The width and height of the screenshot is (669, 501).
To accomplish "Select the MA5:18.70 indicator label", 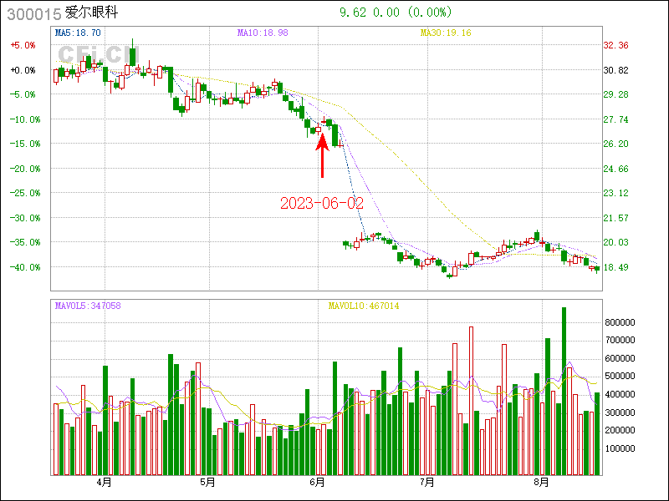I will coord(78,33).
